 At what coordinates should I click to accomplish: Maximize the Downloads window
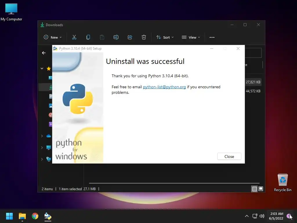click(245, 25)
